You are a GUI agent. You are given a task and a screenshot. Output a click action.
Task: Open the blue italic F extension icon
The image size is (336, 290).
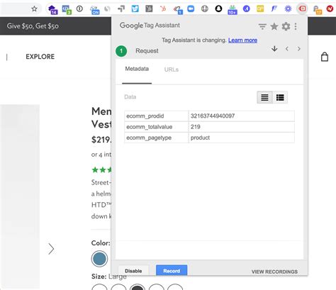274,9
